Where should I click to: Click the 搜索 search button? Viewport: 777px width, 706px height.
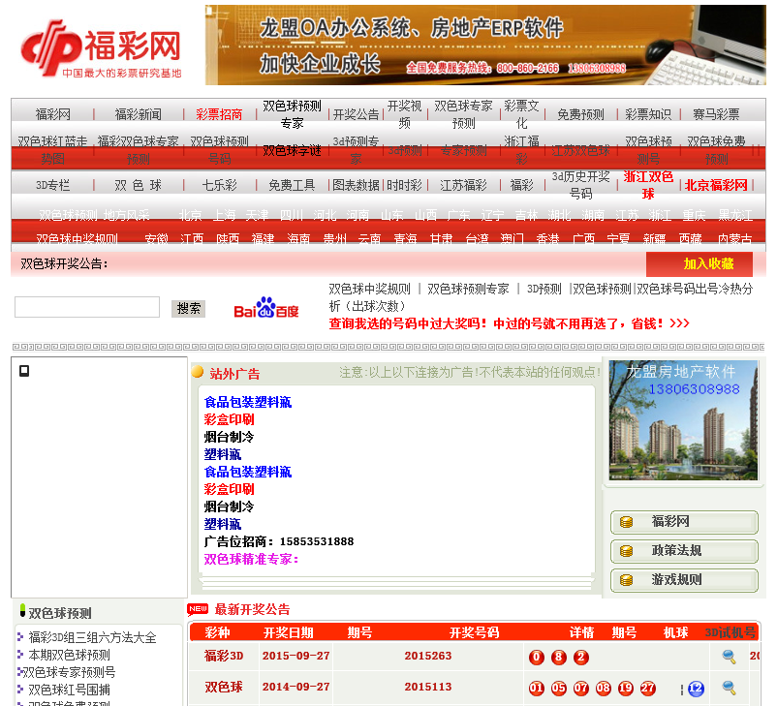click(188, 309)
